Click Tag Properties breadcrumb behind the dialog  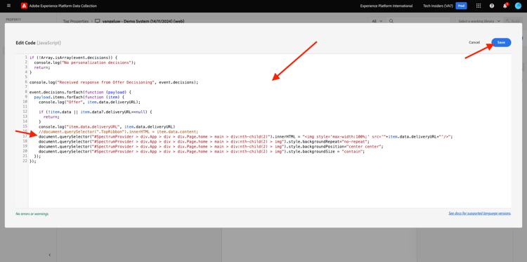click(x=76, y=21)
